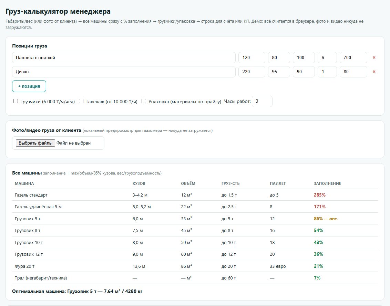Click the ГРУЗ-СТЬ column header
390x306 pixels.
(x=230, y=184)
